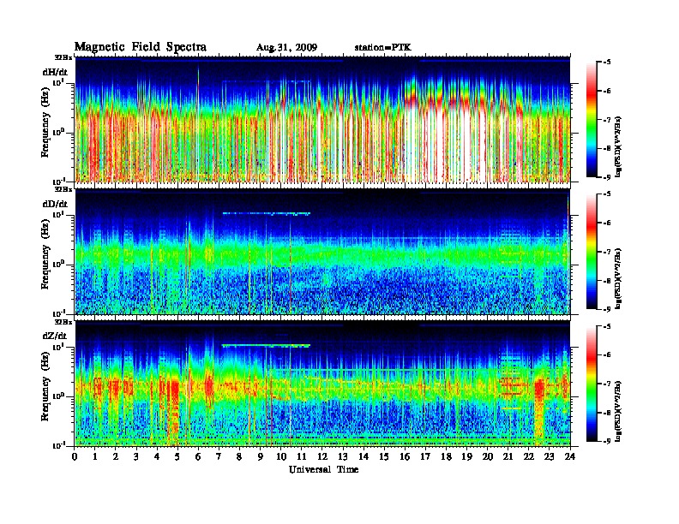679x524 pixels.
Task: Click the "-5" tick on dH/dt color bar
Action: 607,63
